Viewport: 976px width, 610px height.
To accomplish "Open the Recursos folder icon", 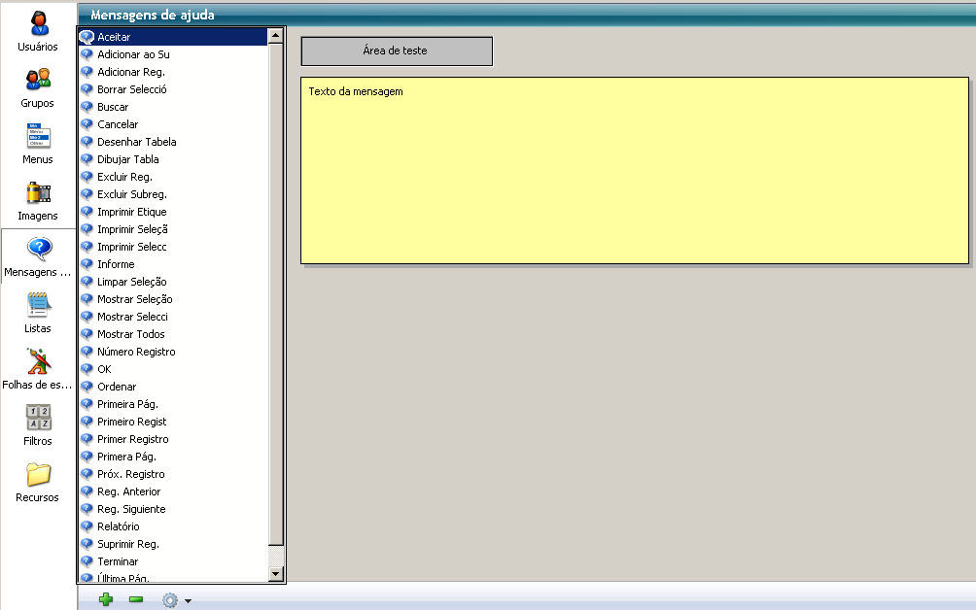I will 38,474.
